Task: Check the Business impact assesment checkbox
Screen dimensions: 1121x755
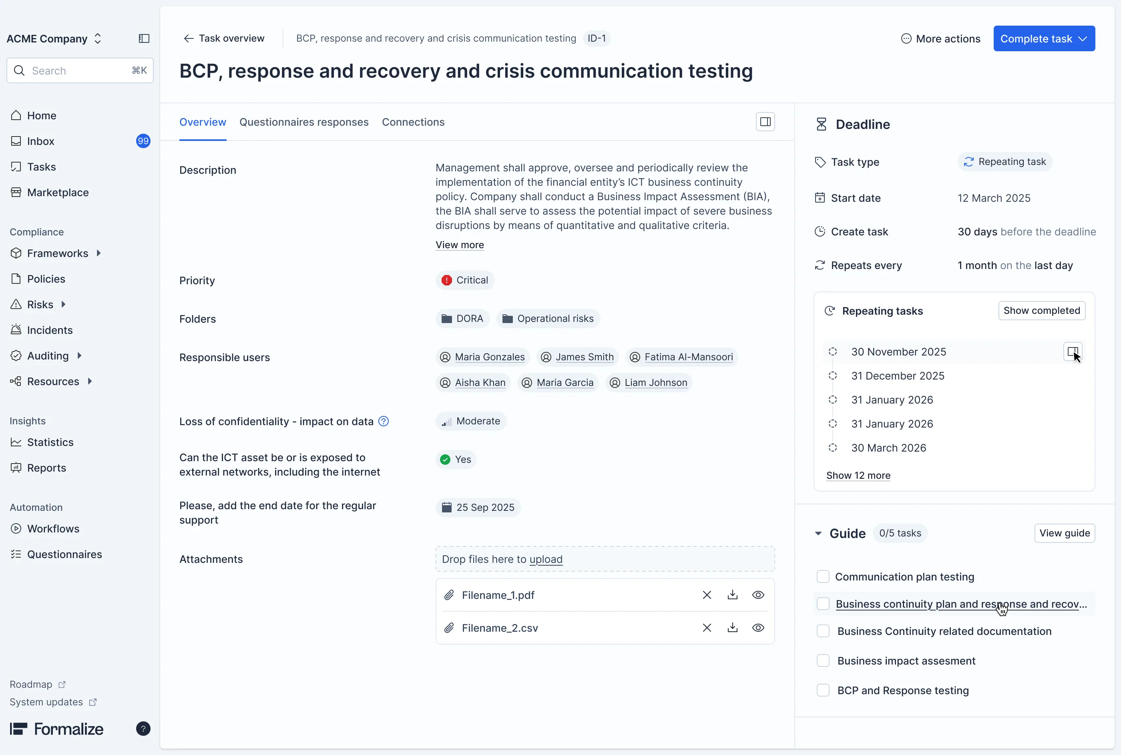Action: (x=823, y=661)
